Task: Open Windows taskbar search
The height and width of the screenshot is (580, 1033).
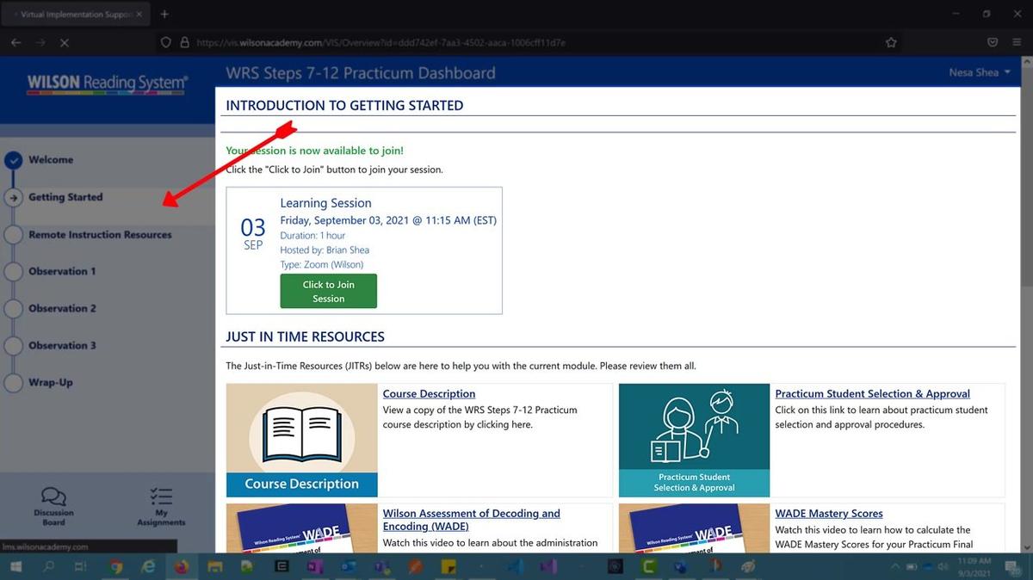Action: point(48,566)
